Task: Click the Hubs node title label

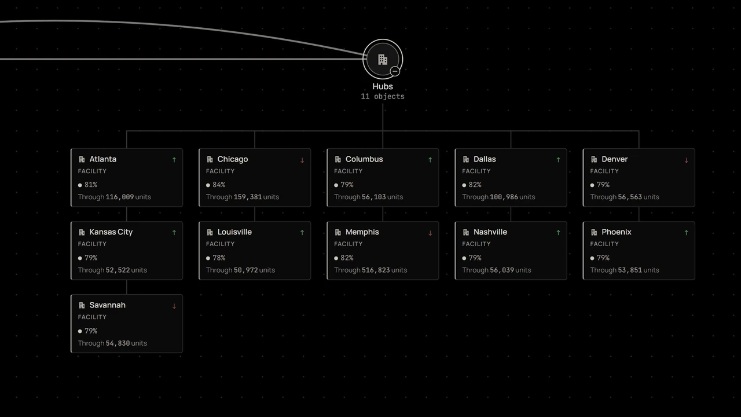Action: pos(383,86)
